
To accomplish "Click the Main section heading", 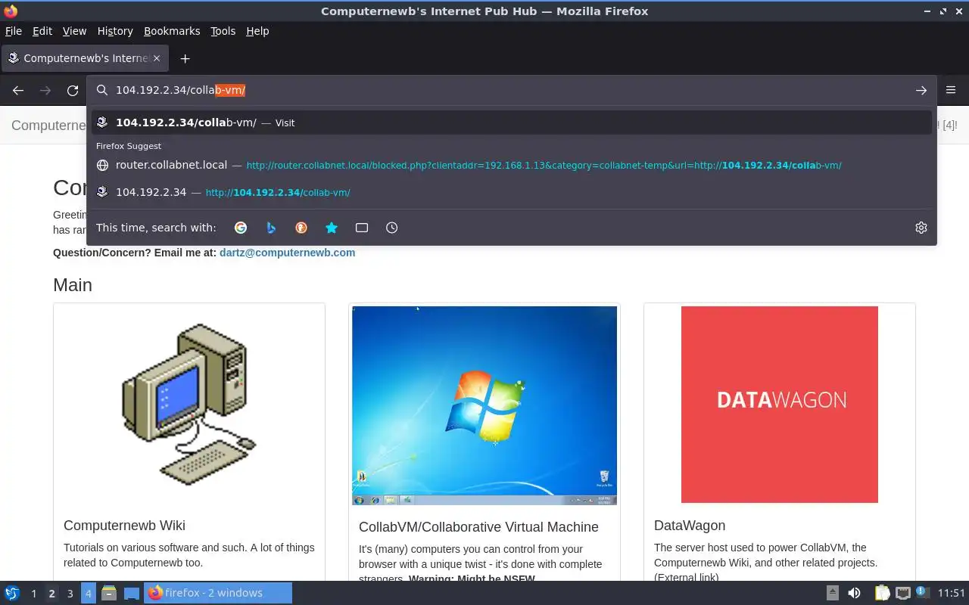I will tap(73, 285).
